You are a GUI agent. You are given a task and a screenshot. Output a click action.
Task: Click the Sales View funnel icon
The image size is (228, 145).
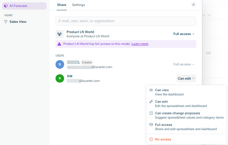6,22
